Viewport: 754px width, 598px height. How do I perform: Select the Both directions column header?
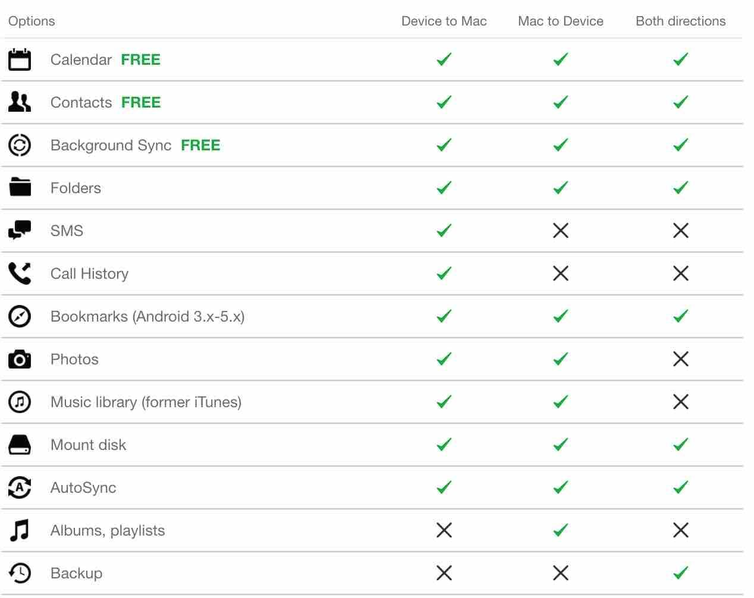pyautogui.click(x=681, y=21)
